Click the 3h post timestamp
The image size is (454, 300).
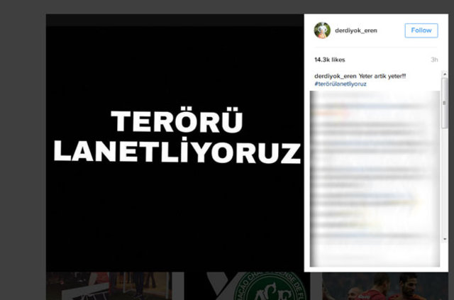(433, 60)
